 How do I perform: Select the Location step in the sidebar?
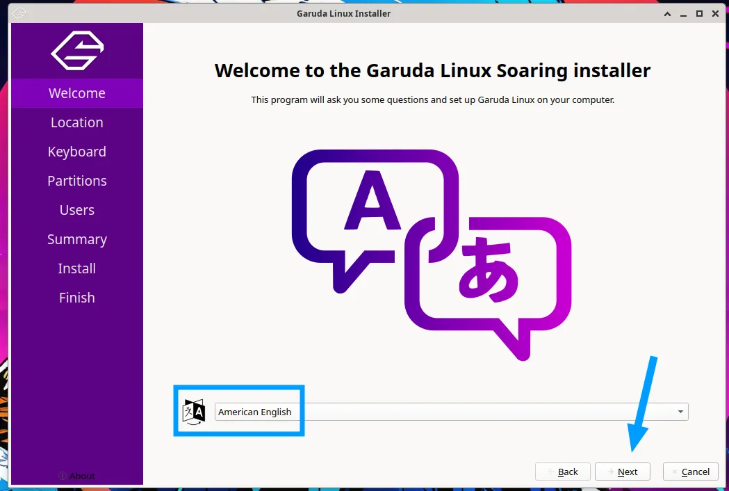77,122
